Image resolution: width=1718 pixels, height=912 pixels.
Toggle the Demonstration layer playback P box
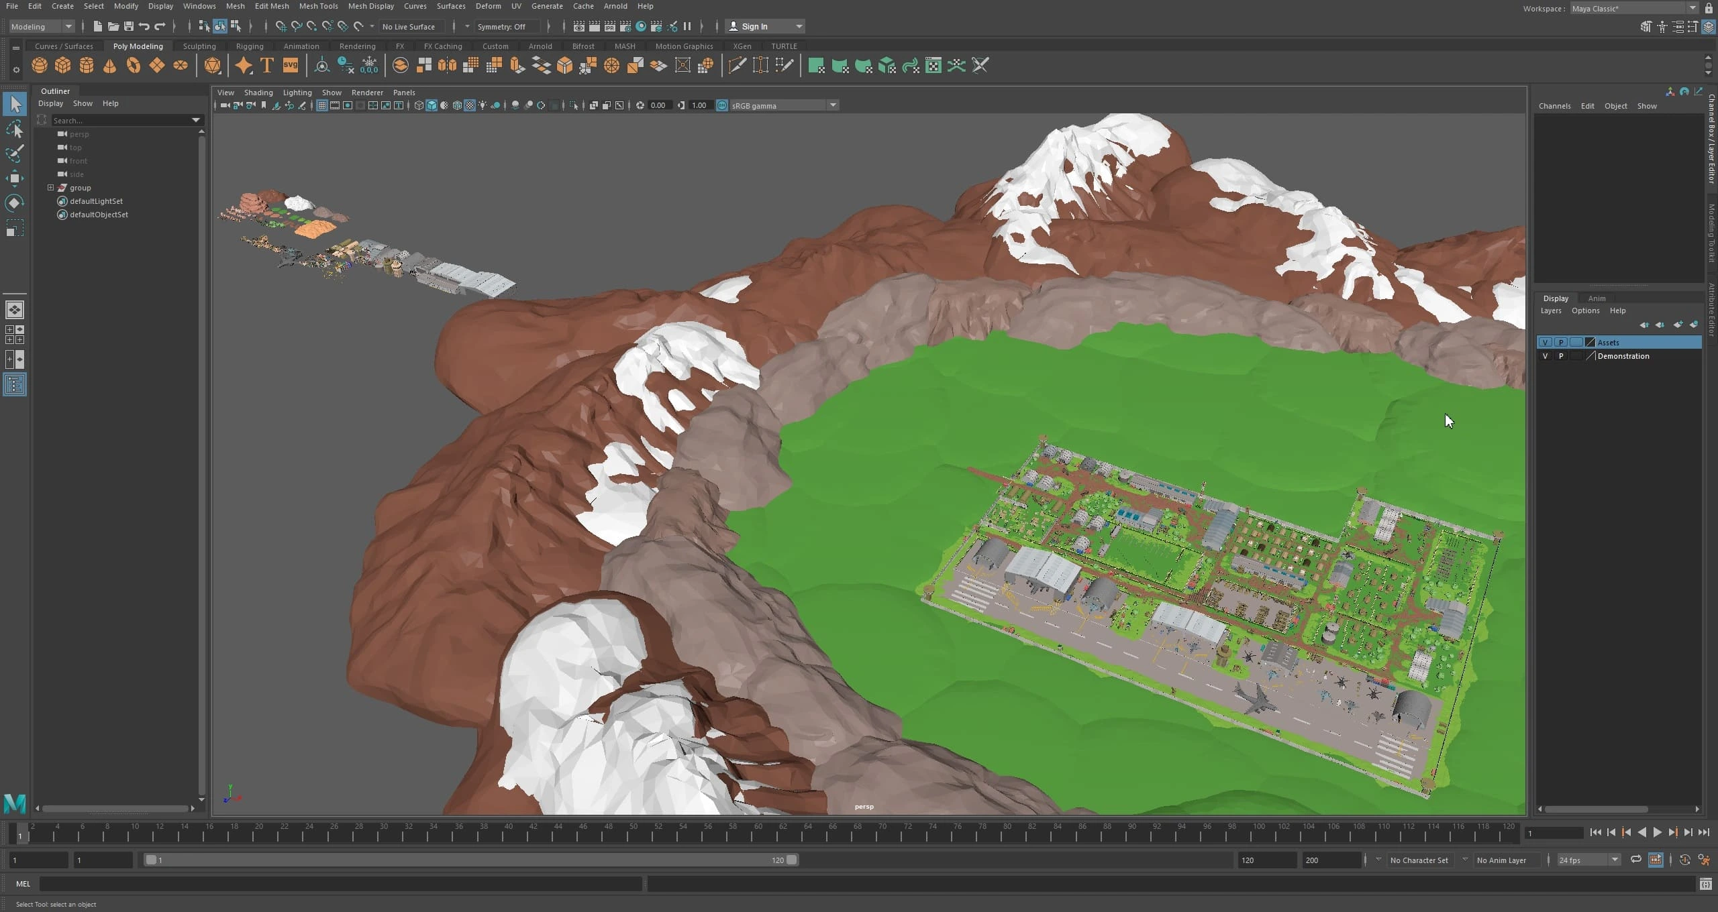tap(1561, 356)
